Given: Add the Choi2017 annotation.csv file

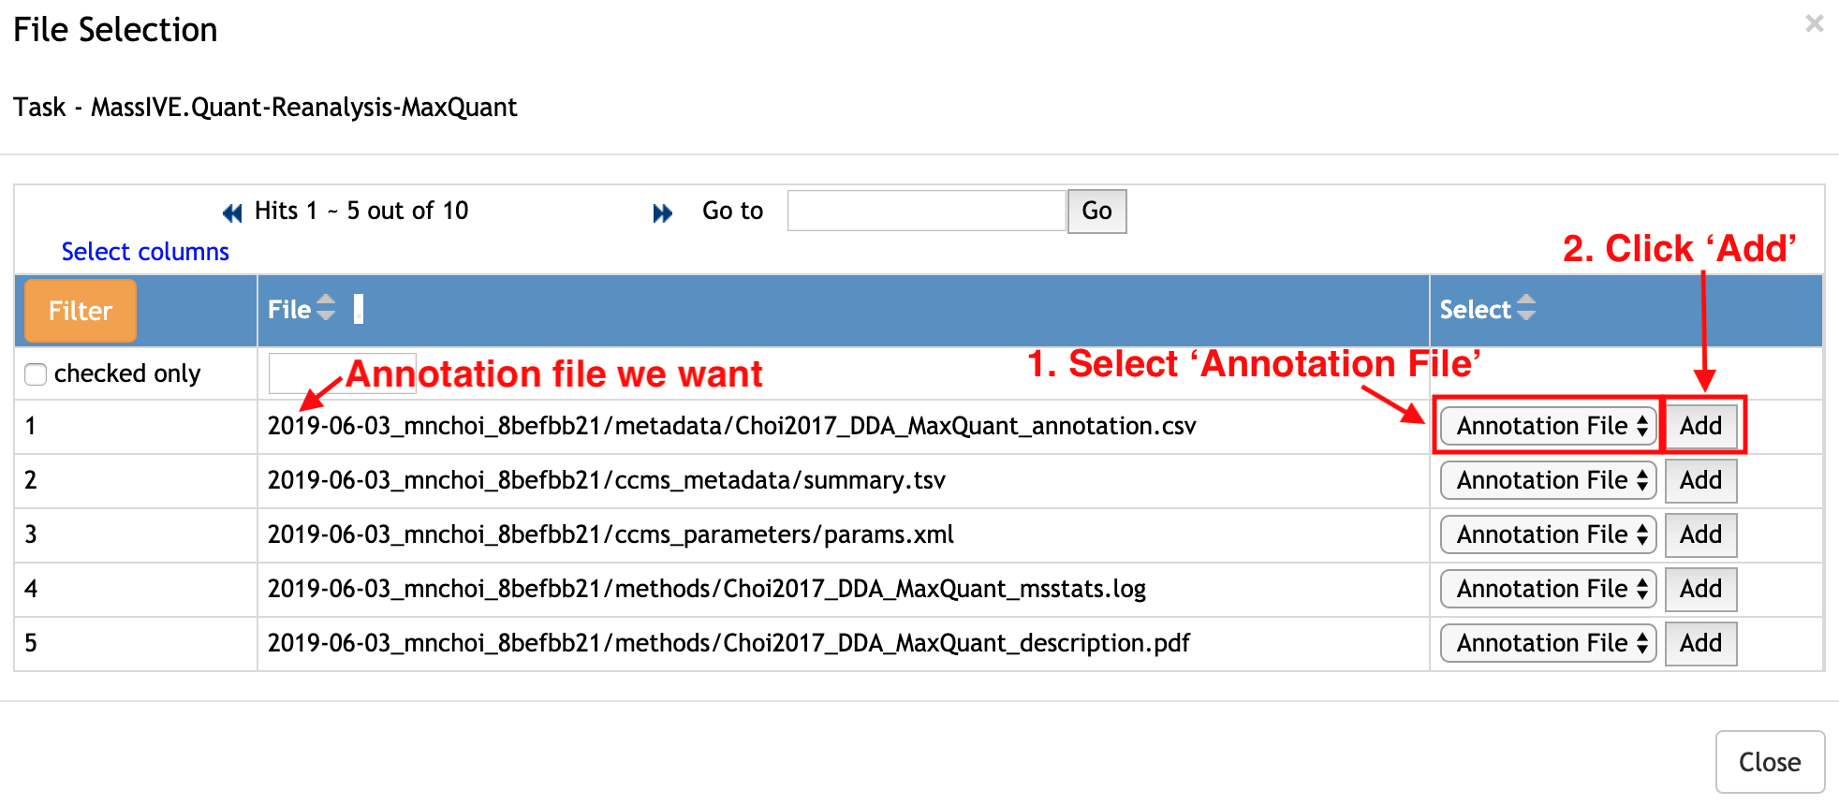Looking at the screenshot, I should (x=1700, y=426).
